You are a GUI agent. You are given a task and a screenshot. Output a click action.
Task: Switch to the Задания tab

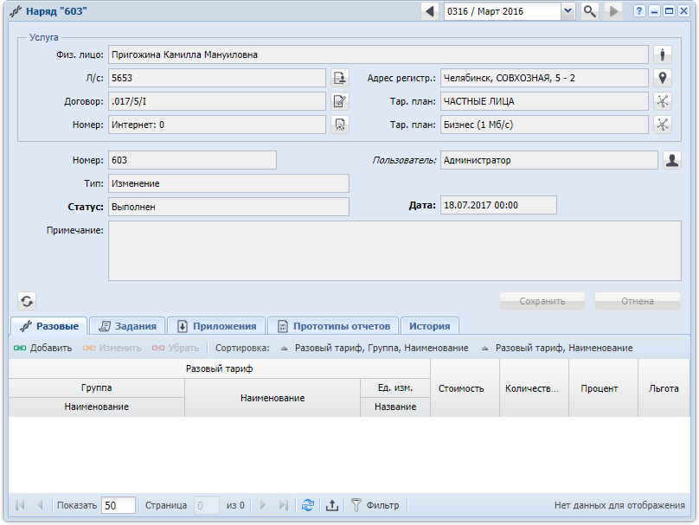pos(127,326)
